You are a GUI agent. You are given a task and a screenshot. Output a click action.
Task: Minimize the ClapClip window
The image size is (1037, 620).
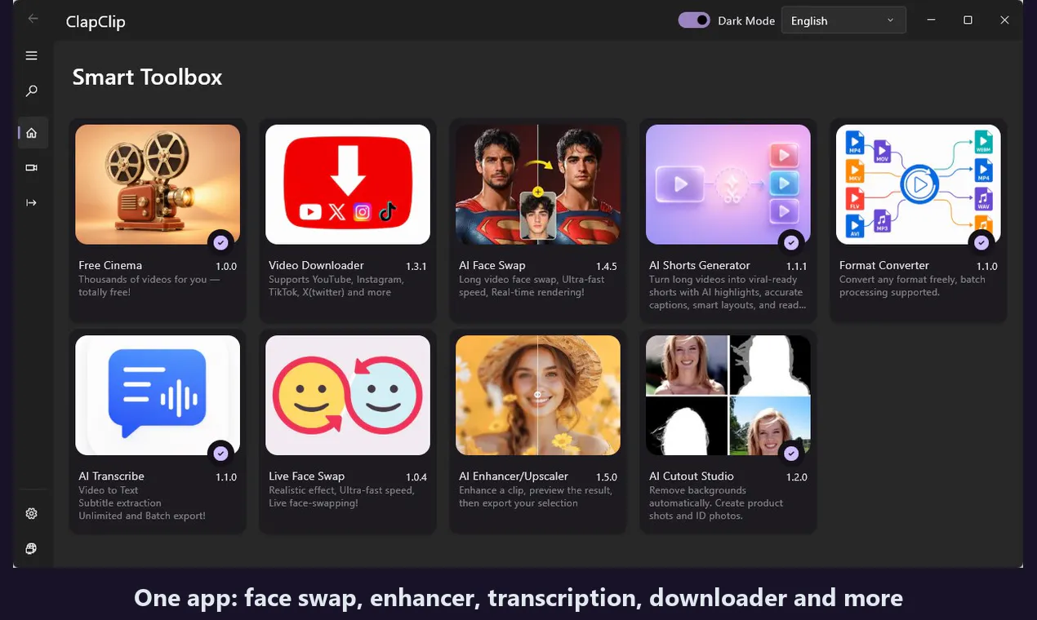[x=931, y=20]
